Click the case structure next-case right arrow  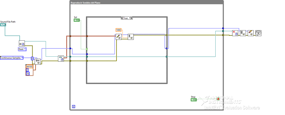[x=132, y=18]
